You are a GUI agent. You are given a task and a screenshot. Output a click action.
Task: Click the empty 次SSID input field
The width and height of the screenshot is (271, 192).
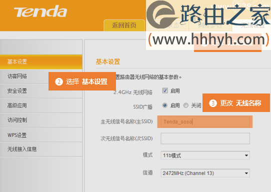pos(205,138)
